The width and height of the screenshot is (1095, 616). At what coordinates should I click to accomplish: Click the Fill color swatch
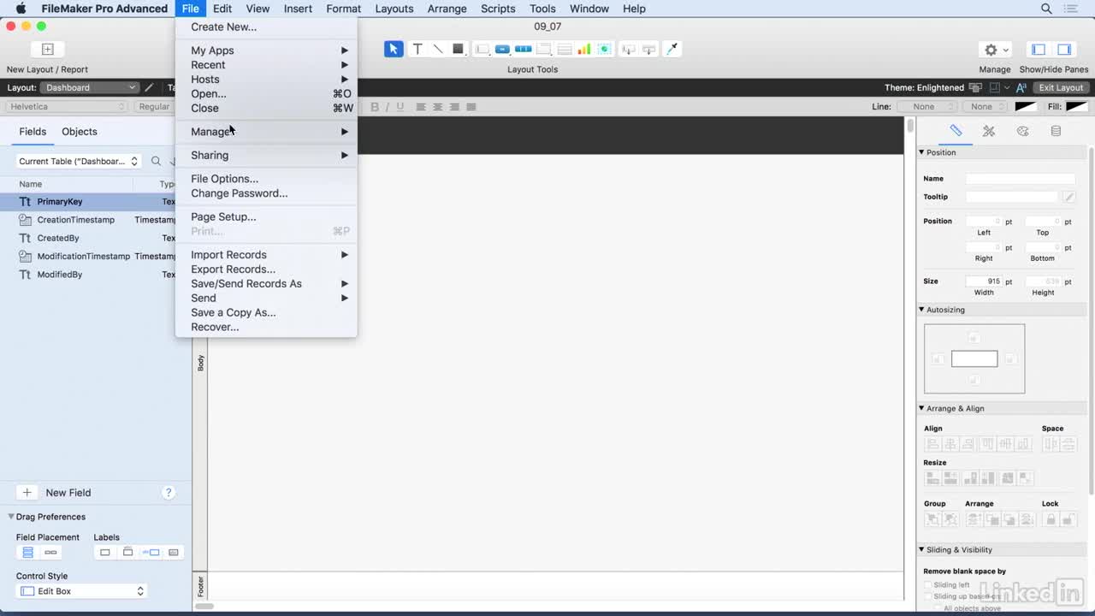tap(1076, 107)
